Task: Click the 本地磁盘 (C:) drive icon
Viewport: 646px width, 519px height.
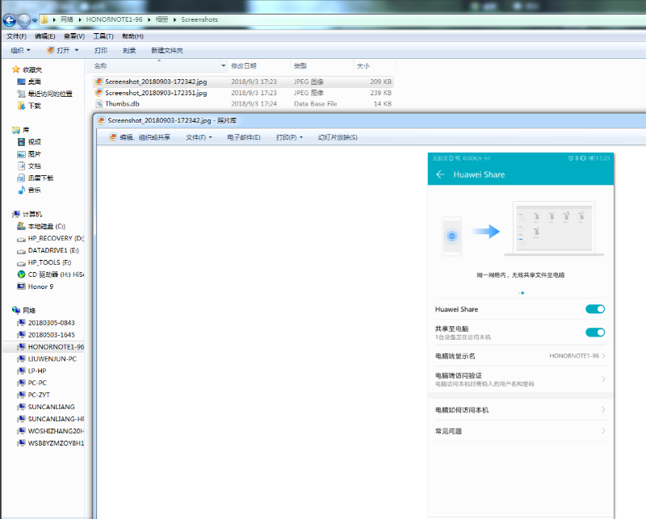Action: [22, 226]
